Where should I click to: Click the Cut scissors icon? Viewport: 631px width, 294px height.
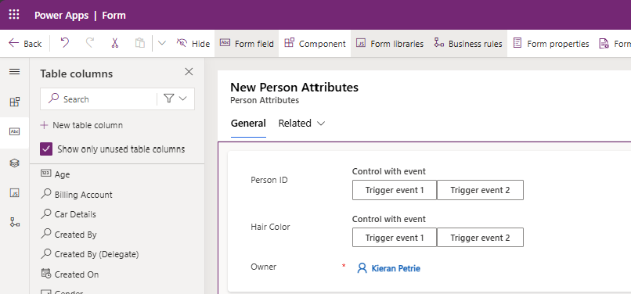point(114,43)
